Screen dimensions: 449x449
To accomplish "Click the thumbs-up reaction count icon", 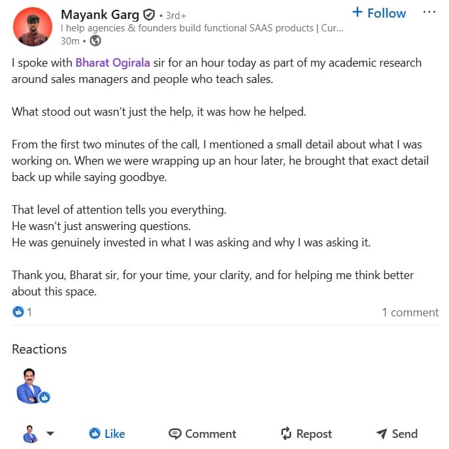I will (18, 312).
